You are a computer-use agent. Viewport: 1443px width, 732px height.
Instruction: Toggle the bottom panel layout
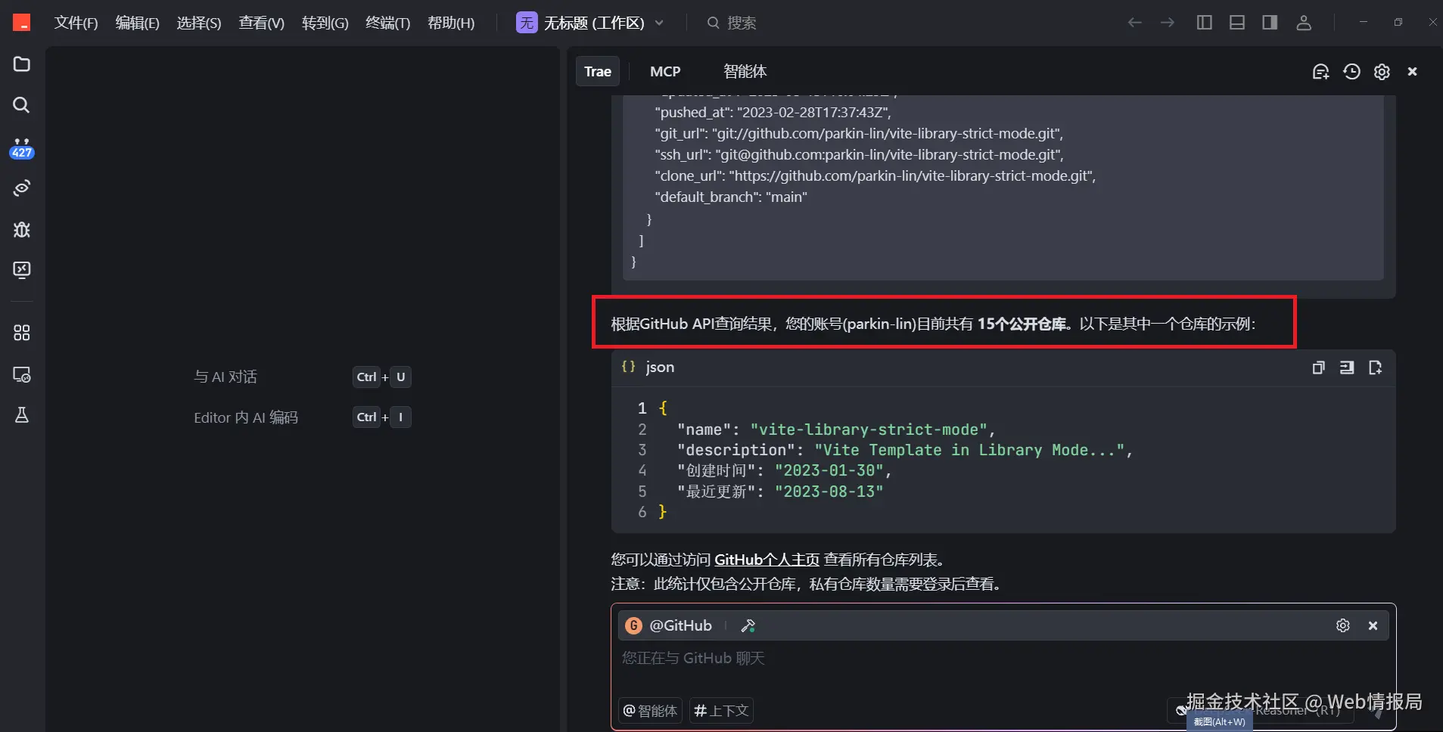[x=1236, y=22]
